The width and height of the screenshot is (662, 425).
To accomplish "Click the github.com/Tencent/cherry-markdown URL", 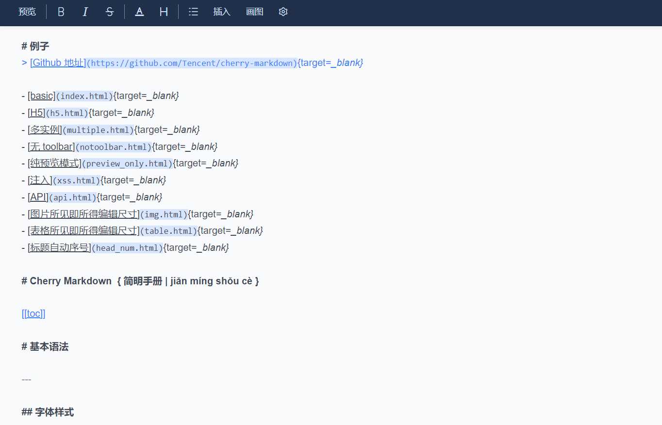I will pyautogui.click(x=192, y=63).
